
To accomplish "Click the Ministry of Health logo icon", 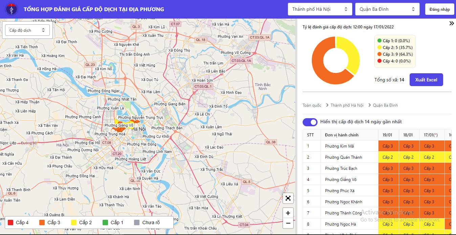I will click(x=11, y=9).
